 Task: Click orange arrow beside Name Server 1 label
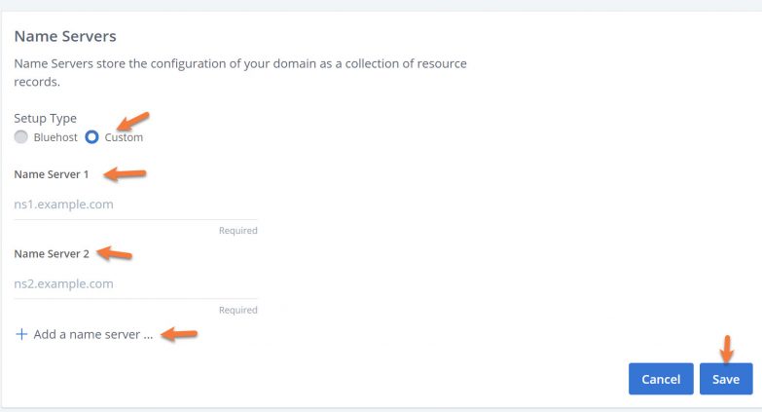pos(125,174)
